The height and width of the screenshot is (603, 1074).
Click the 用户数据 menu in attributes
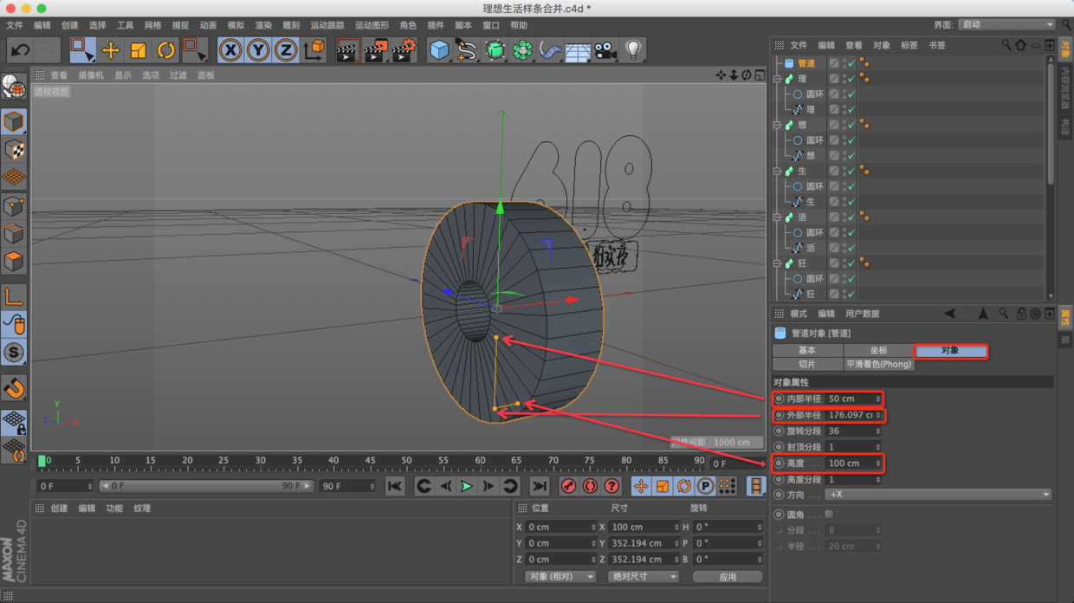point(862,314)
